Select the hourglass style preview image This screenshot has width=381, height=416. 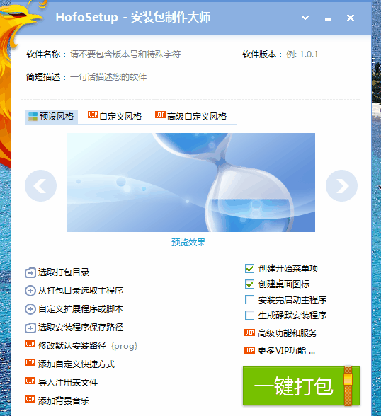point(191,183)
